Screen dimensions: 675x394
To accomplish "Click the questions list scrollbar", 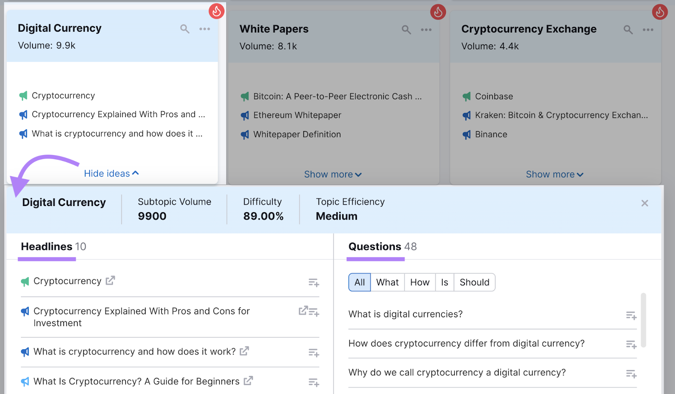I will tap(643, 320).
